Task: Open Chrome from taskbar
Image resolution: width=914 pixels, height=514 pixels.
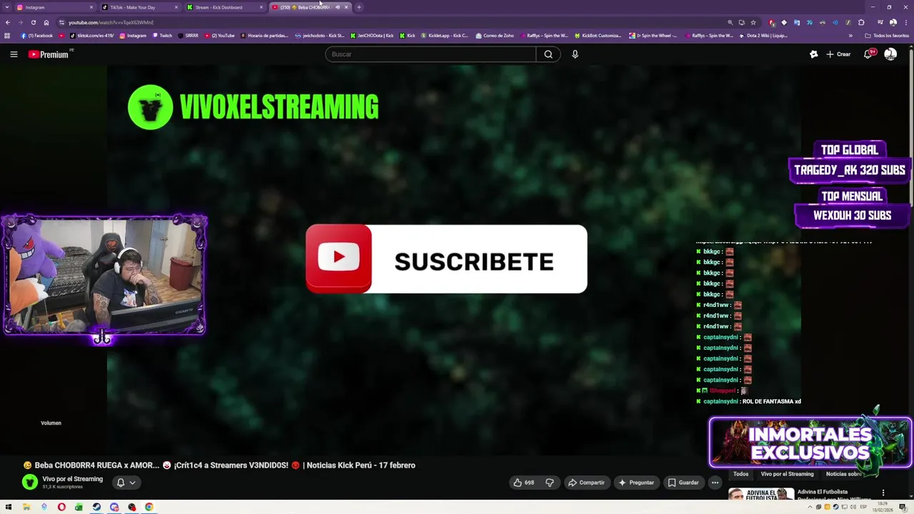Action: point(149,508)
